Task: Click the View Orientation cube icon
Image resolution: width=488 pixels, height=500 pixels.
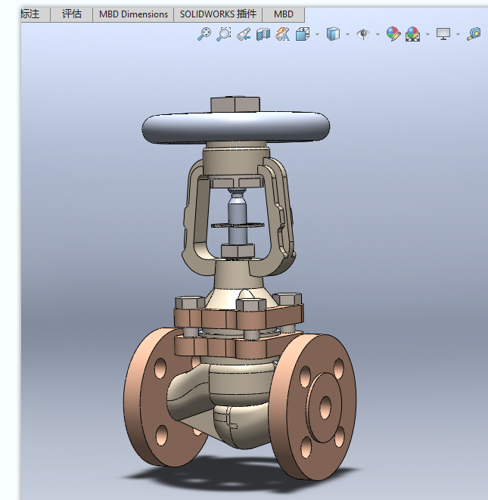Action: [303, 34]
